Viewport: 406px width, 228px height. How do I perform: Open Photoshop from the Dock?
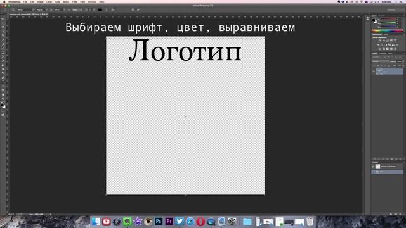(159, 221)
